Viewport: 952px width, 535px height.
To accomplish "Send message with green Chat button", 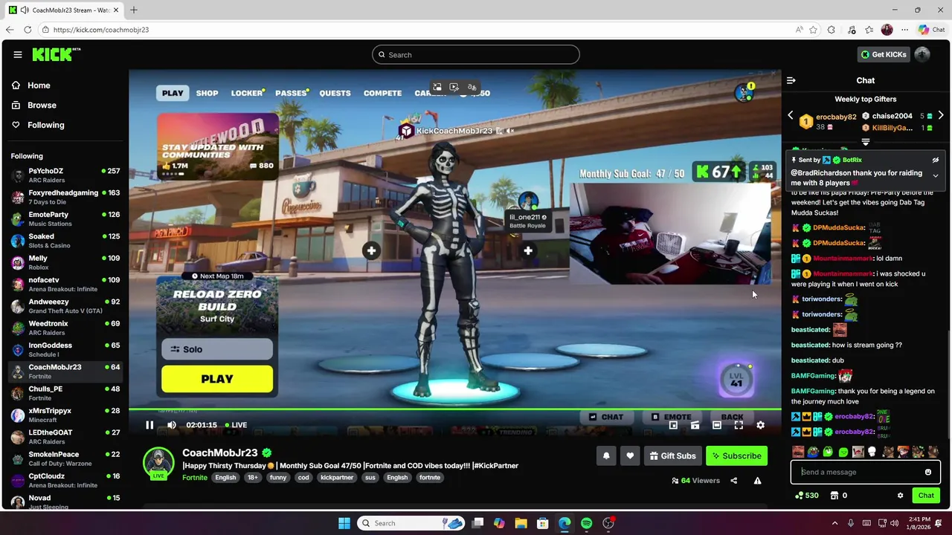I will point(926,496).
